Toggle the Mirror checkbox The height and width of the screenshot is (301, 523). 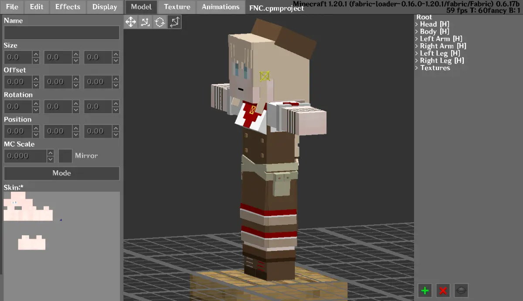coord(65,156)
